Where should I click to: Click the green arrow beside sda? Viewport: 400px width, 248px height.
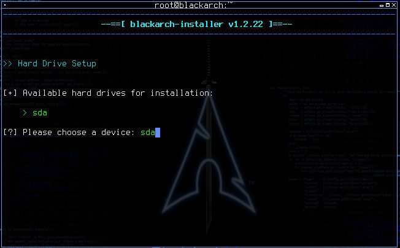[x=25, y=112]
